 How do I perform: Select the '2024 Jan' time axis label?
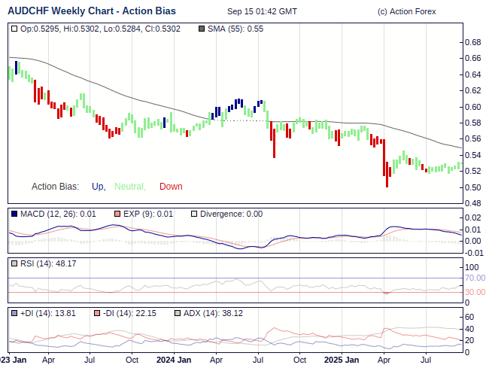pyautogui.click(x=175, y=360)
